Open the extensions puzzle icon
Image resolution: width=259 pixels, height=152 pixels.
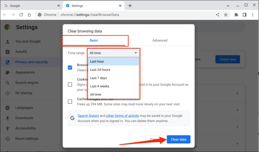click(236, 15)
